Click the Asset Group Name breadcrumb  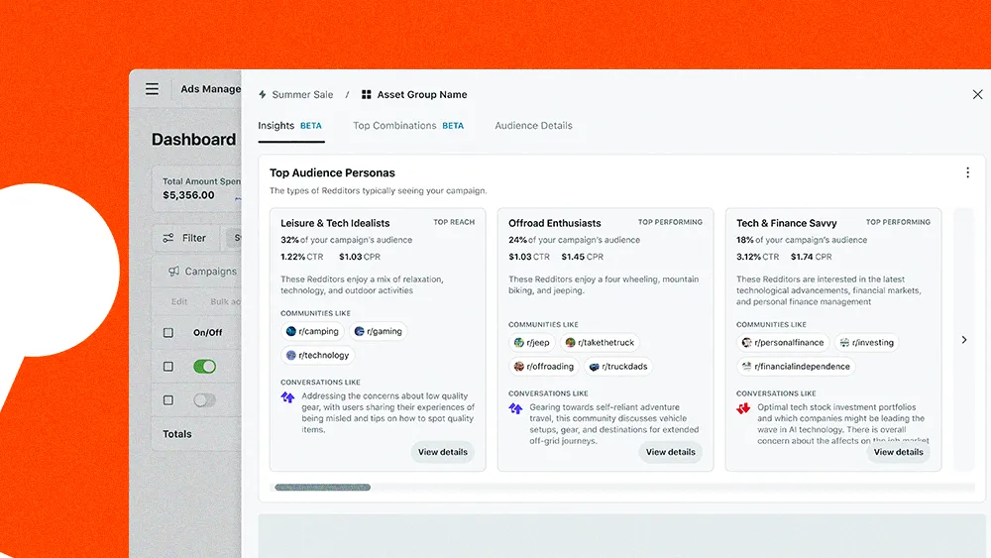pyautogui.click(x=421, y=95)
